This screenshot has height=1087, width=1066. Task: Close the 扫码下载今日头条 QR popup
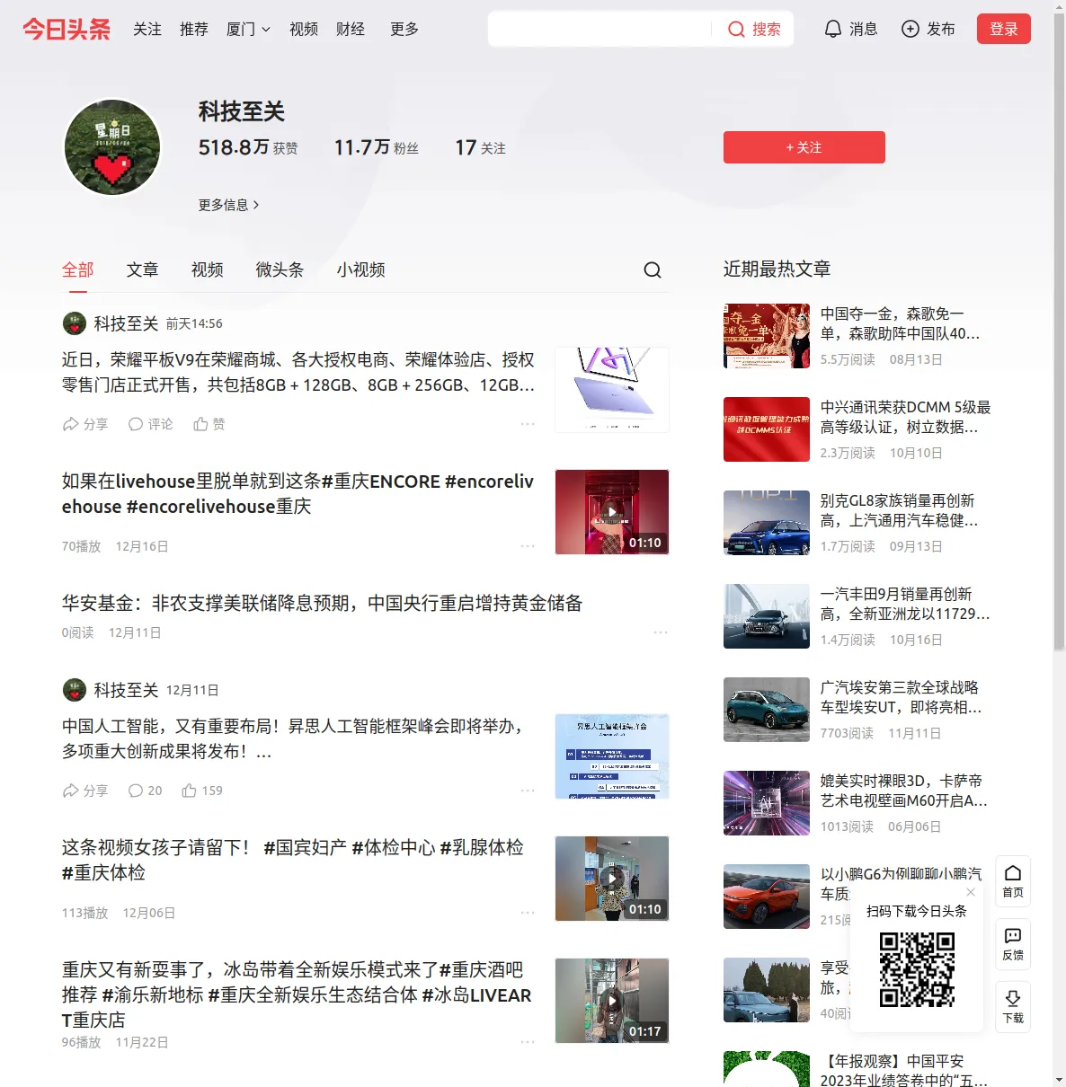coord(971,892)
